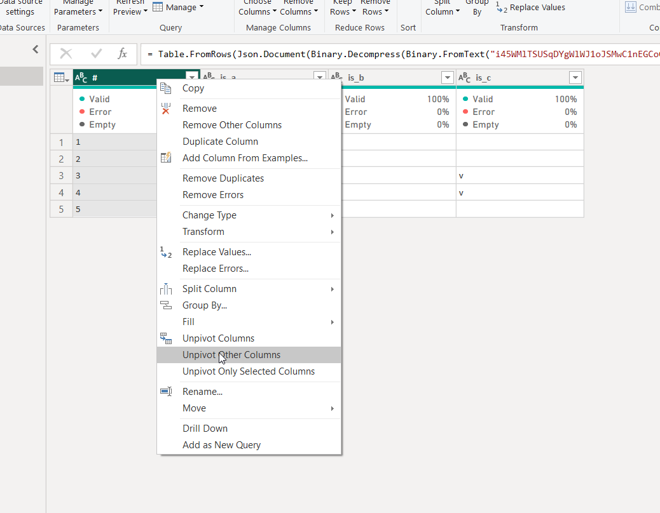Choose Drill Down

249,429
